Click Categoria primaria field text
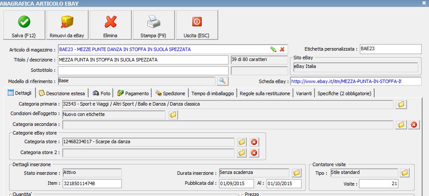429x196 pixels. point(228,104)
